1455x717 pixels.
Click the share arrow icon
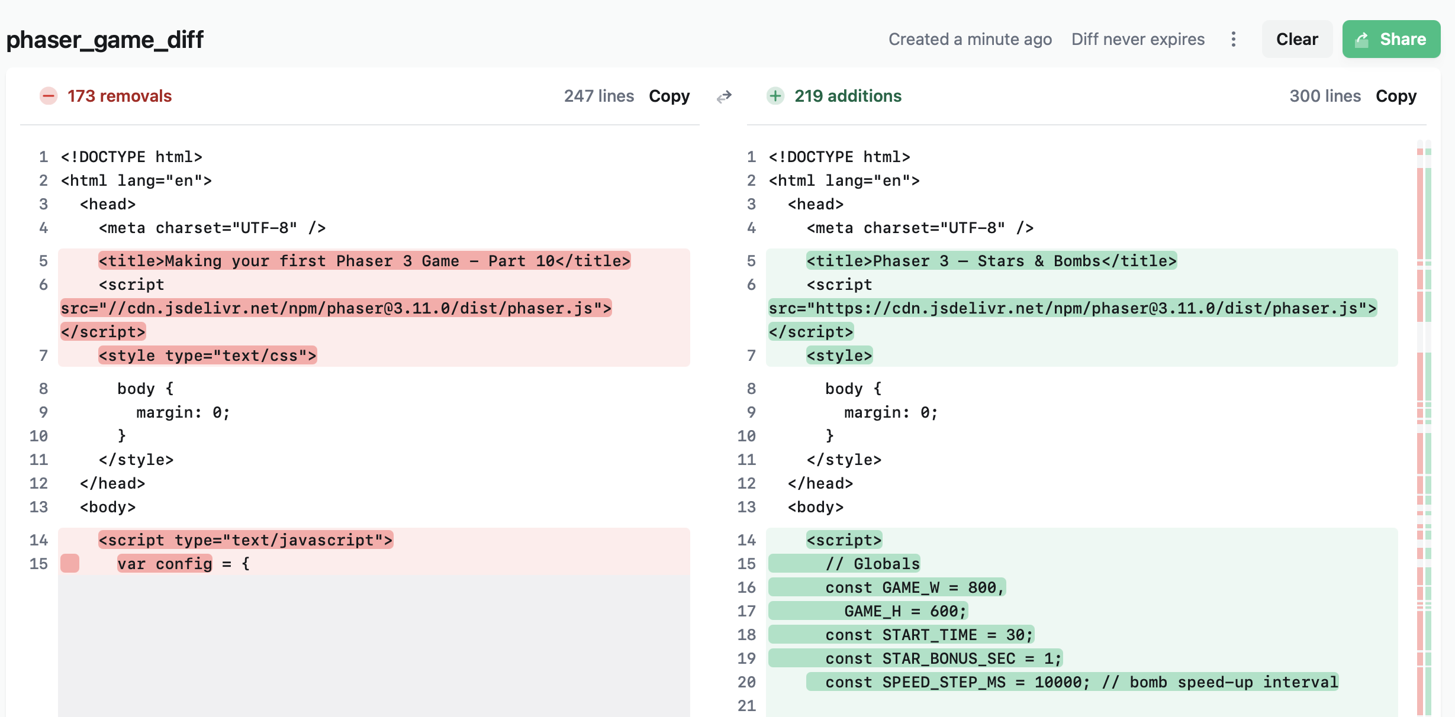[x=1362, y=40]
